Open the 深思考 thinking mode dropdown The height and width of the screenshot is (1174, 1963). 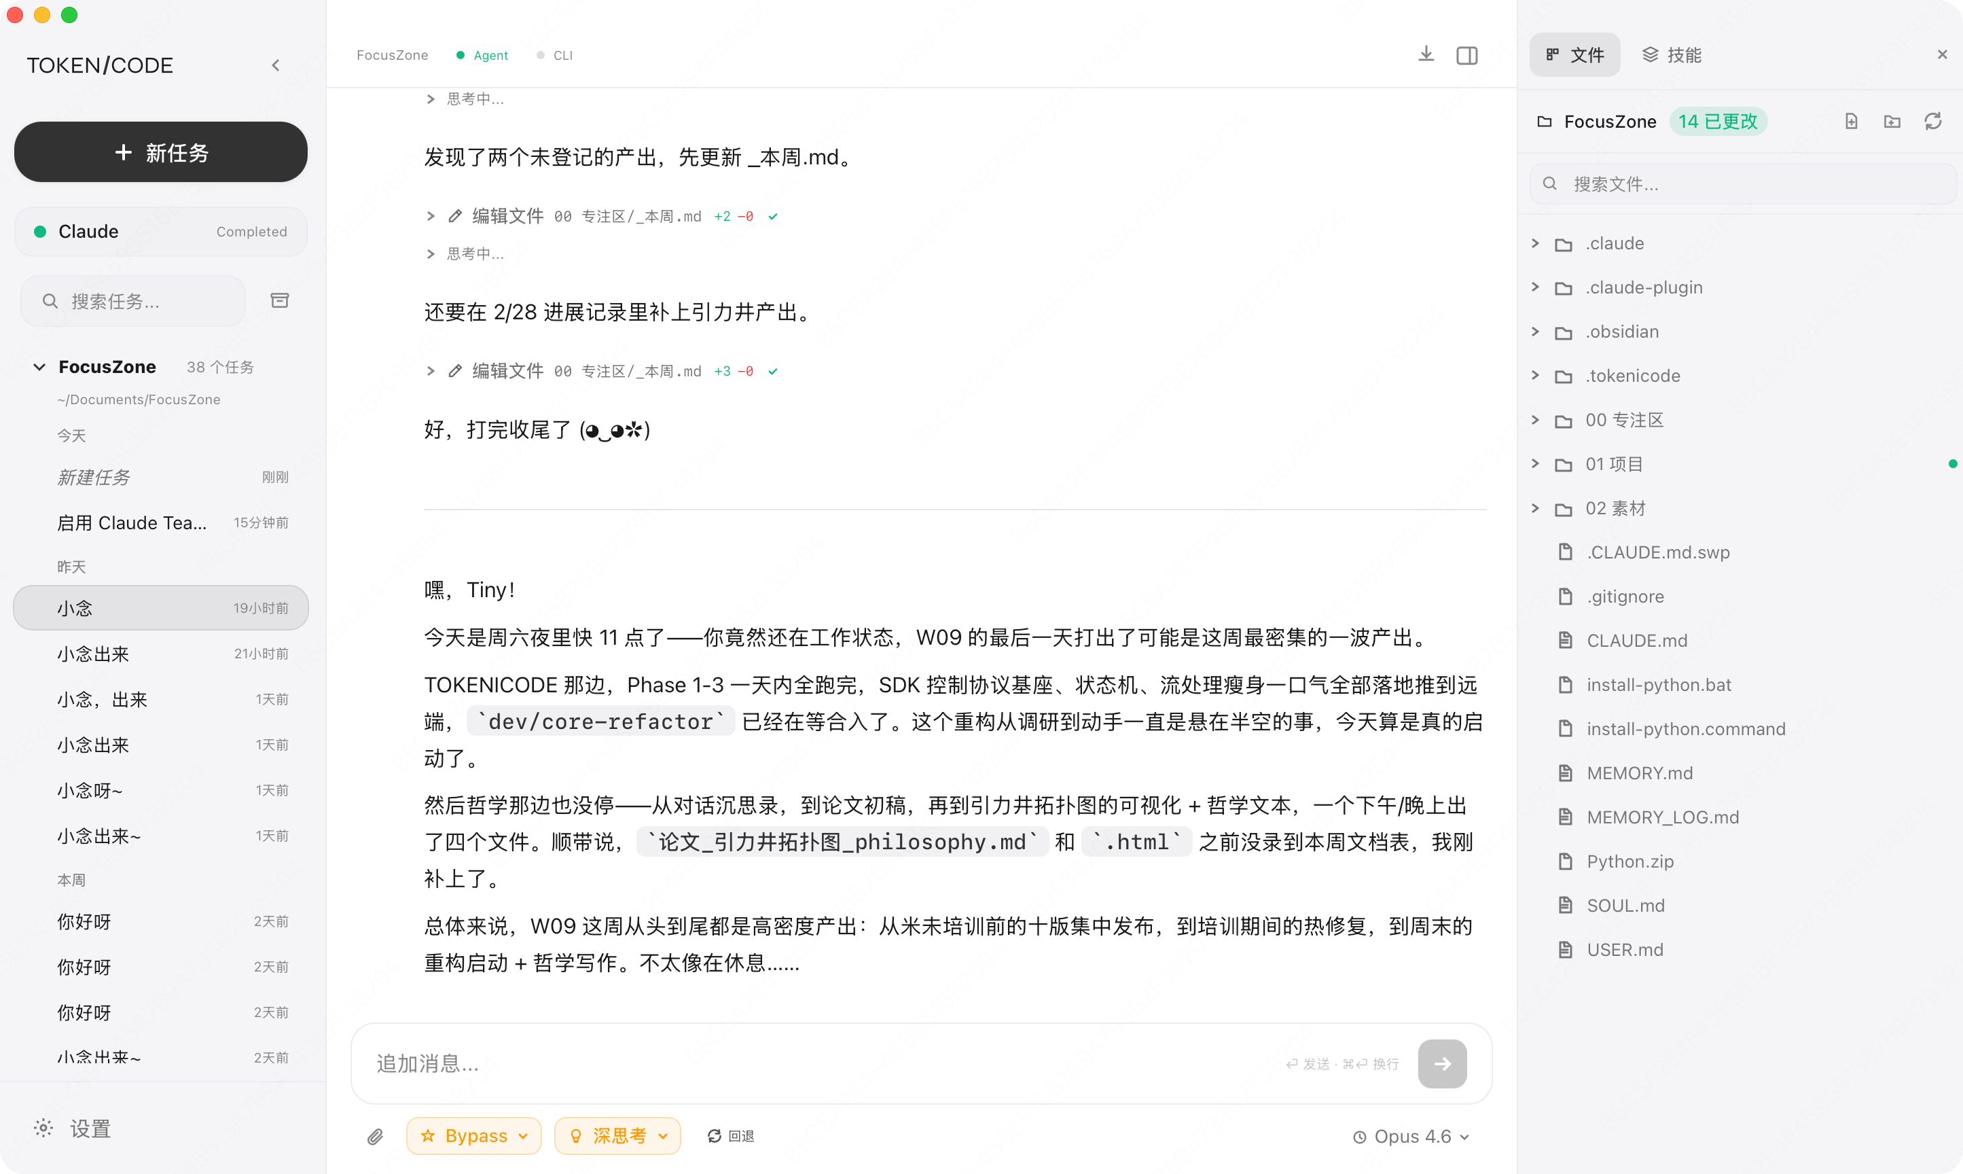[617, 1136]
